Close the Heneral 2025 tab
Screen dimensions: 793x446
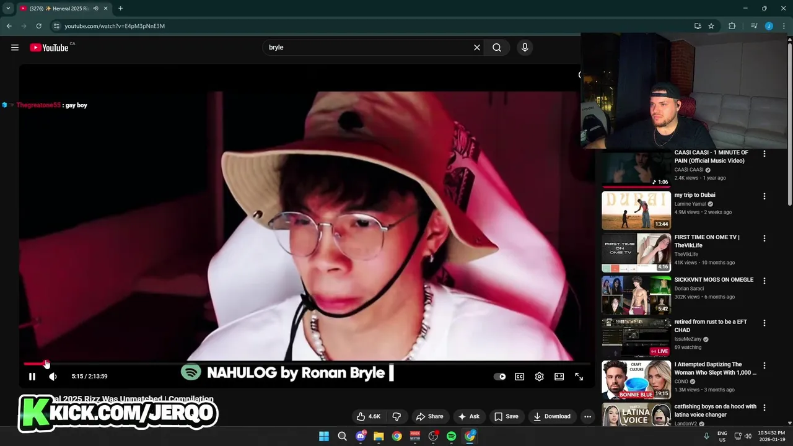click(x=105, y=9)
